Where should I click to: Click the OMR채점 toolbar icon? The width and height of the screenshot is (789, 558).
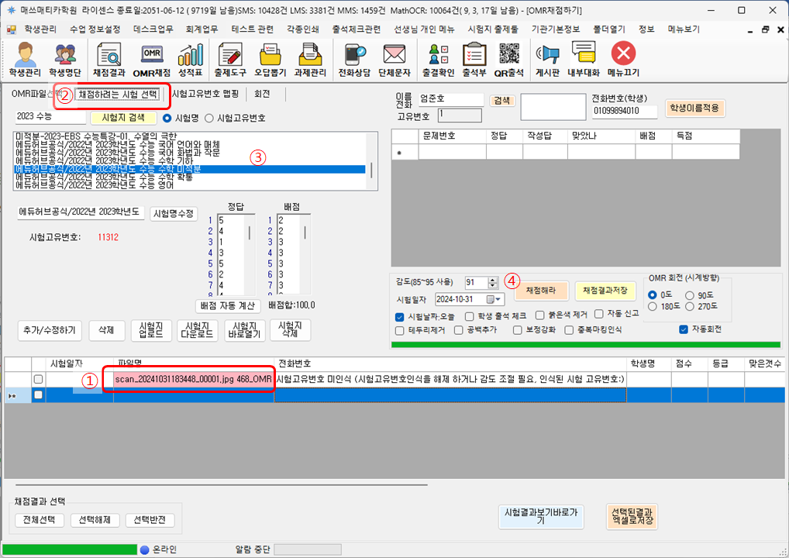[x=151, y=60]
